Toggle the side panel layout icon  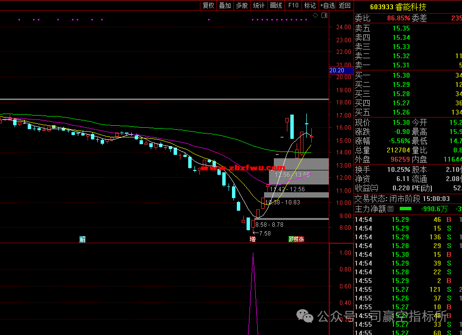(324, 16)
